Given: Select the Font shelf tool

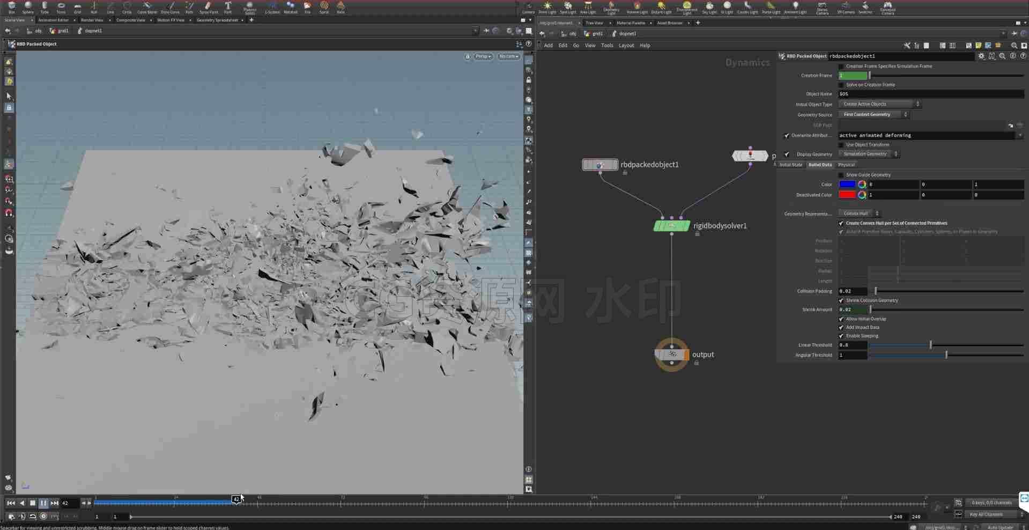Looking at the screenshot, I should point(228,7).
